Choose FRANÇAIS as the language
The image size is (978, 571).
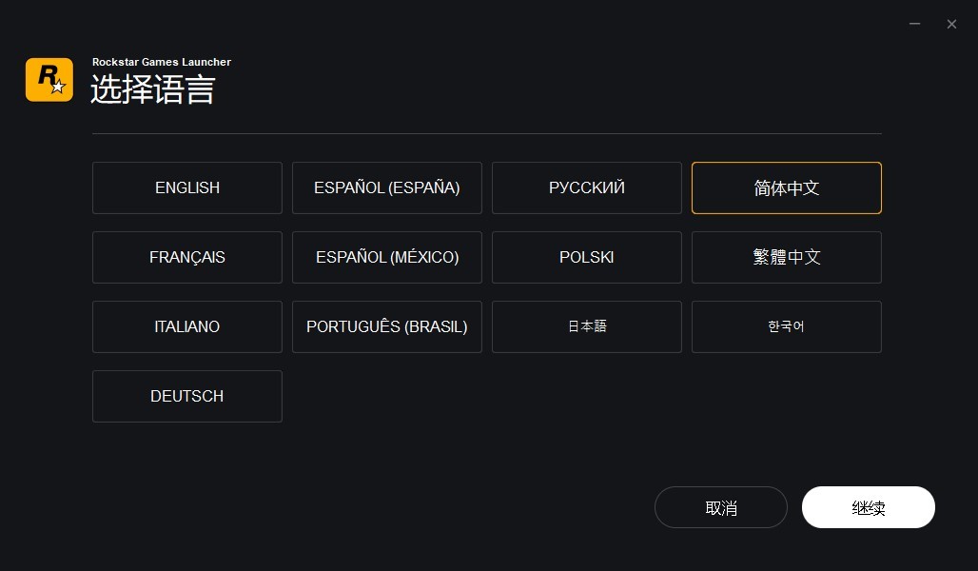pyautogui.click(x=186, y=257)
